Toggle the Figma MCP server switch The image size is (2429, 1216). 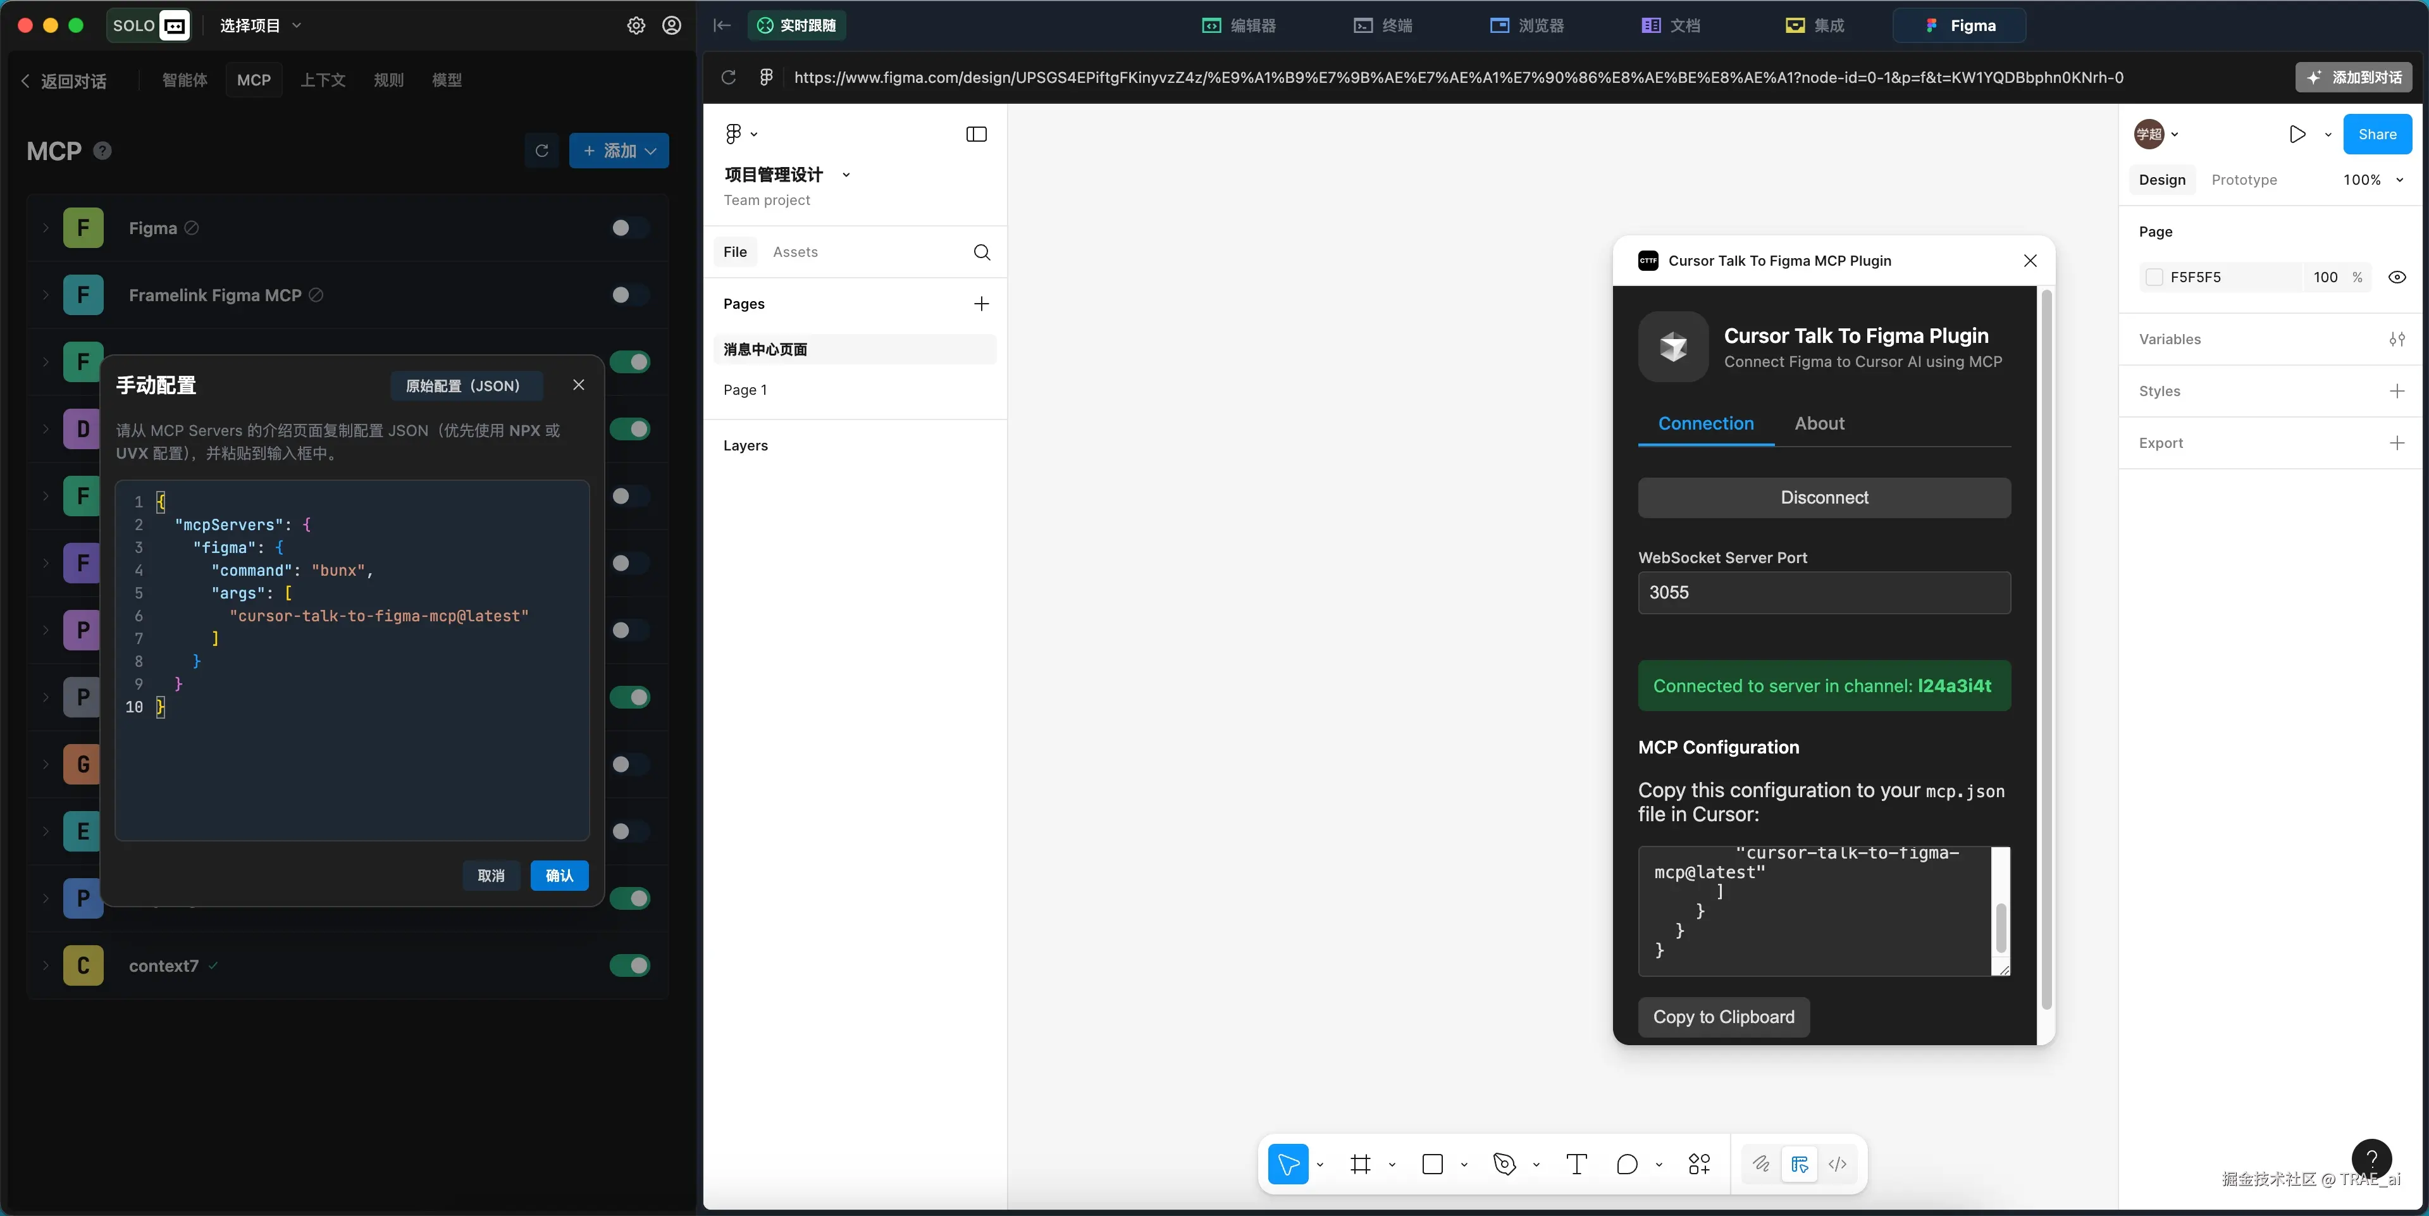629,227
